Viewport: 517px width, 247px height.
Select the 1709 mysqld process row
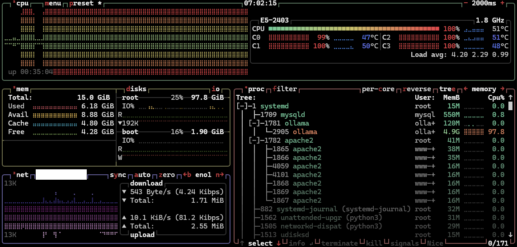[371, 115]
